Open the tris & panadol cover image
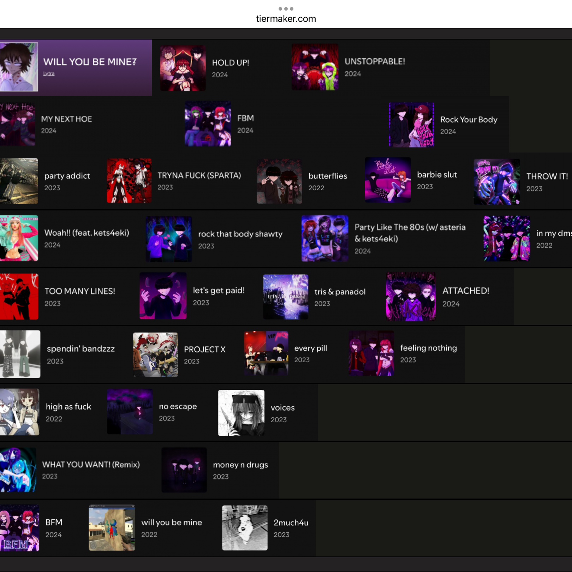Viewport: 572px width, 572px height. point(285,297)
